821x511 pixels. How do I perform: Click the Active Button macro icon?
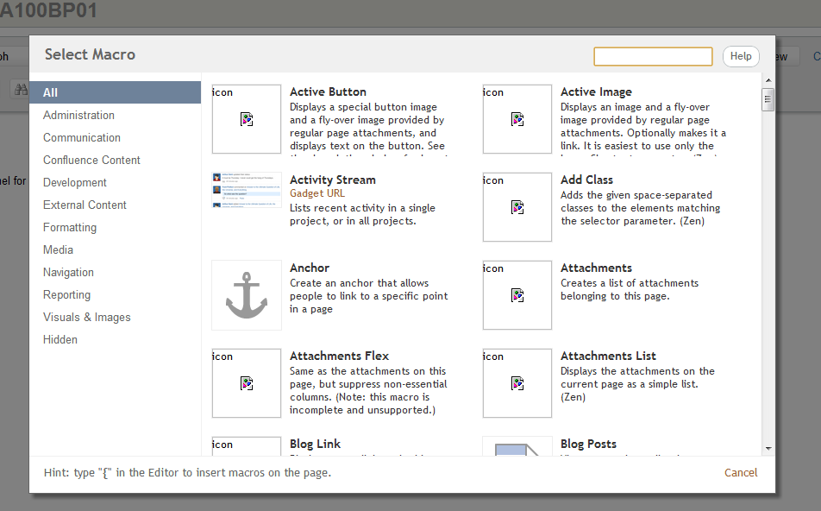247,119
